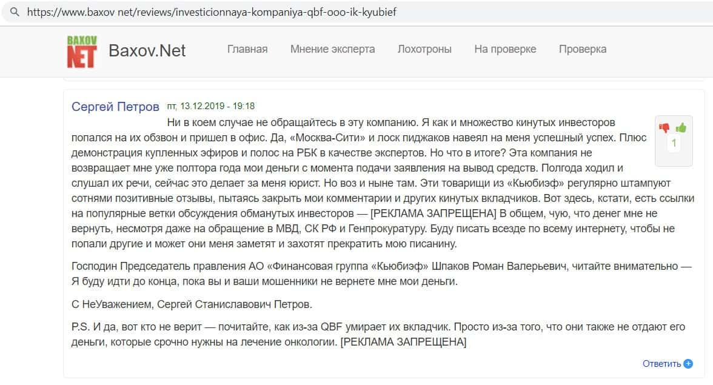Click the vote count number 1

coord(674,144)
